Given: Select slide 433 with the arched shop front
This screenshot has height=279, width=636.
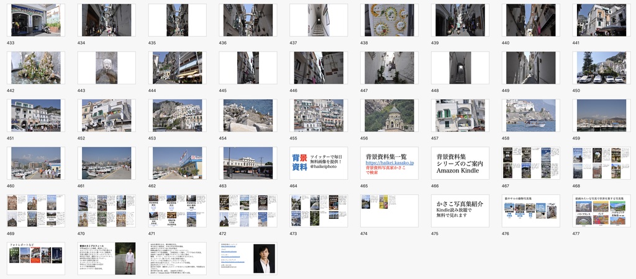Looking at the screenshot, I should click(x=35, y=20).
